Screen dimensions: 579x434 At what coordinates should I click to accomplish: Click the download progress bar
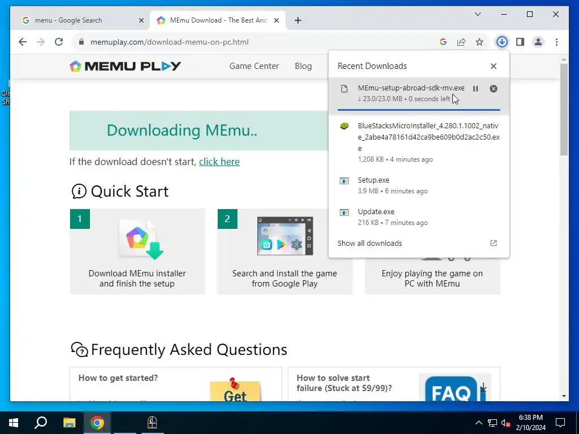pyautogui.click(x=419, y=110)
